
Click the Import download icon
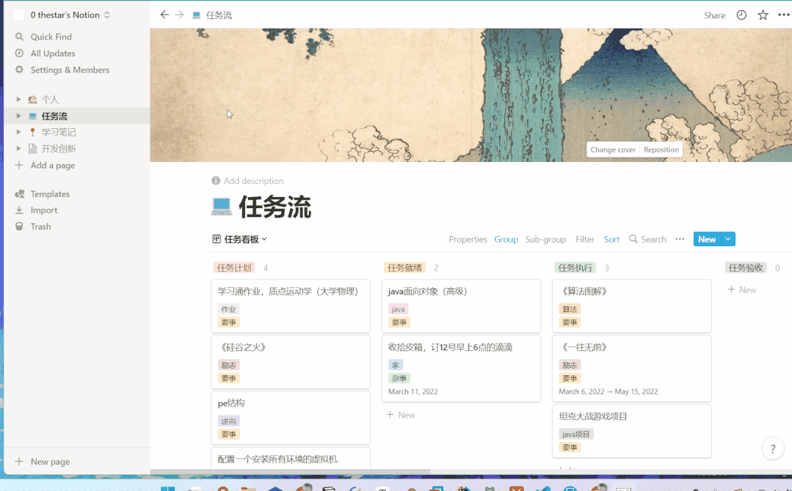tap(19, 210)
